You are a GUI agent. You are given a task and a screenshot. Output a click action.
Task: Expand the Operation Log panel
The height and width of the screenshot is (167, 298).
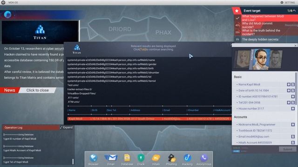[66, 128]
